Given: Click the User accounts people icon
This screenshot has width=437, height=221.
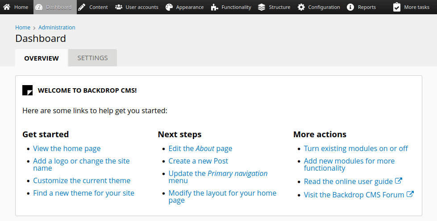Looking at the screenshot, I should point(119,7).
